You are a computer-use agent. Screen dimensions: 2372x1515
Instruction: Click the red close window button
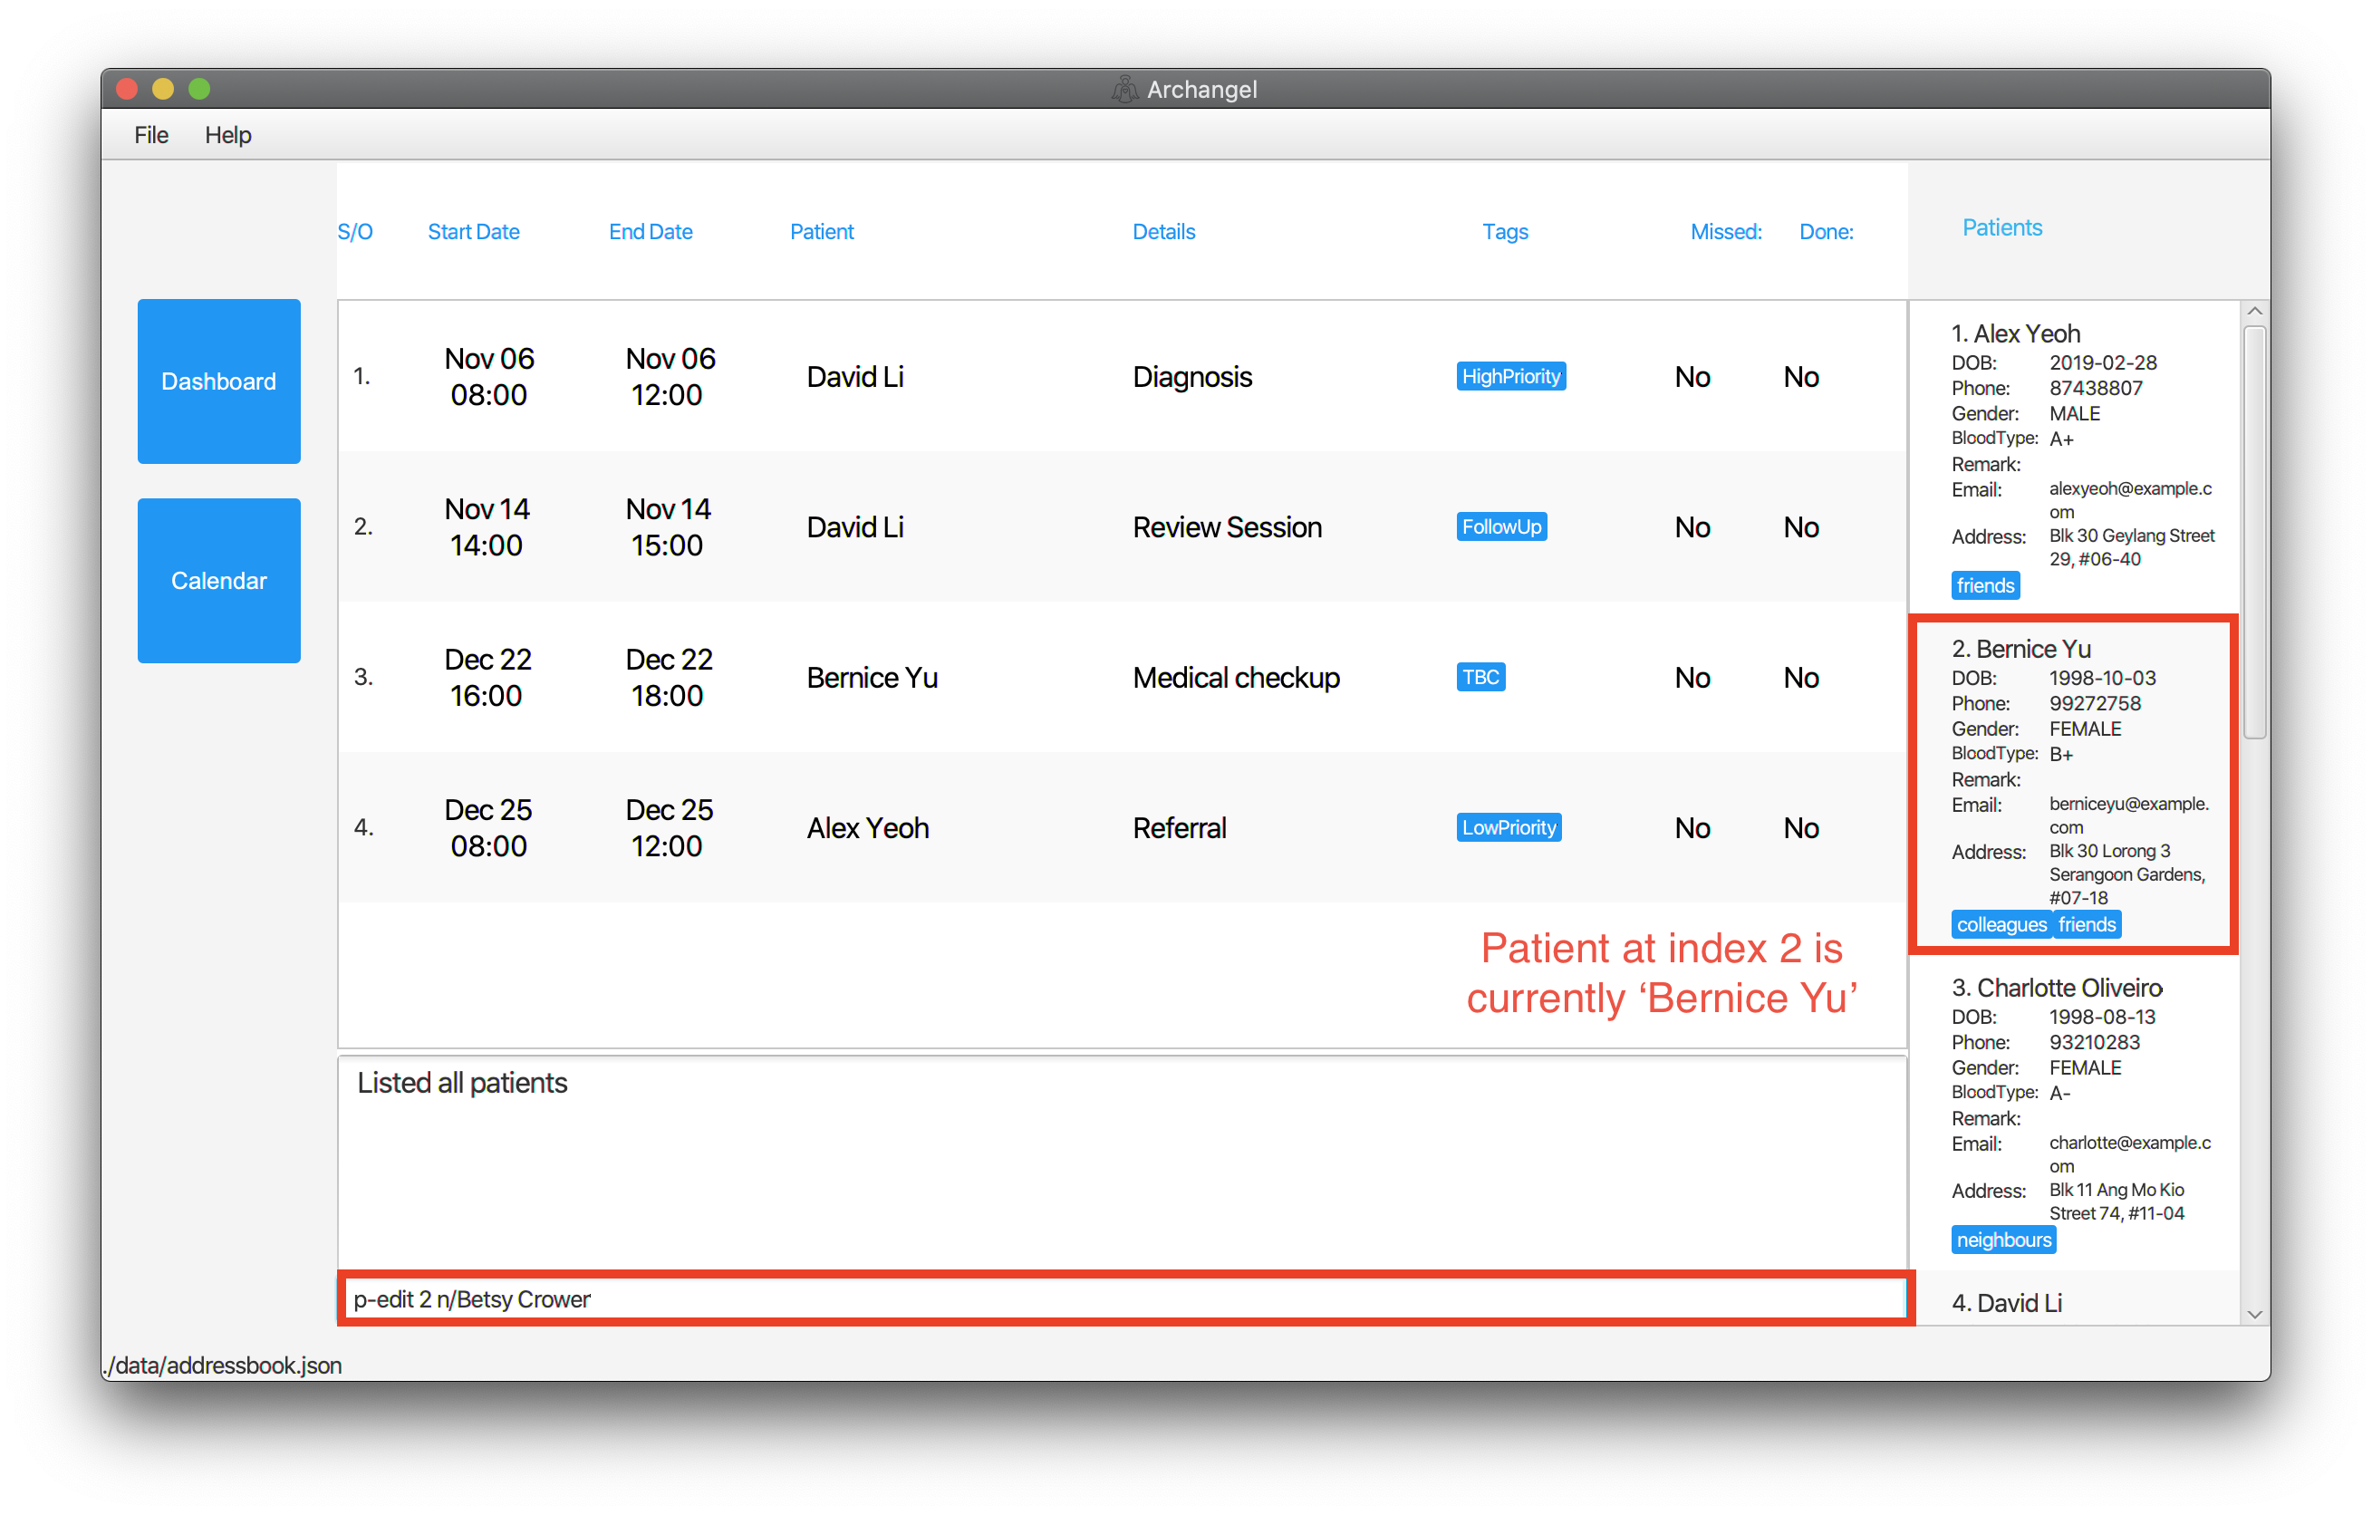pyautogui.click(x=126, y=90)
